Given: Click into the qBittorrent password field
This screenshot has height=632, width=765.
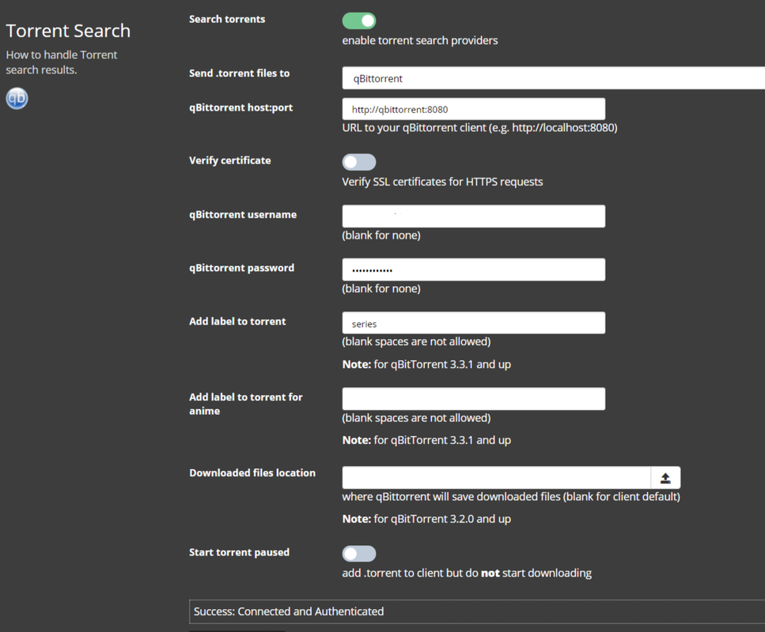Looking at the screenshot, I should point(474,269).
